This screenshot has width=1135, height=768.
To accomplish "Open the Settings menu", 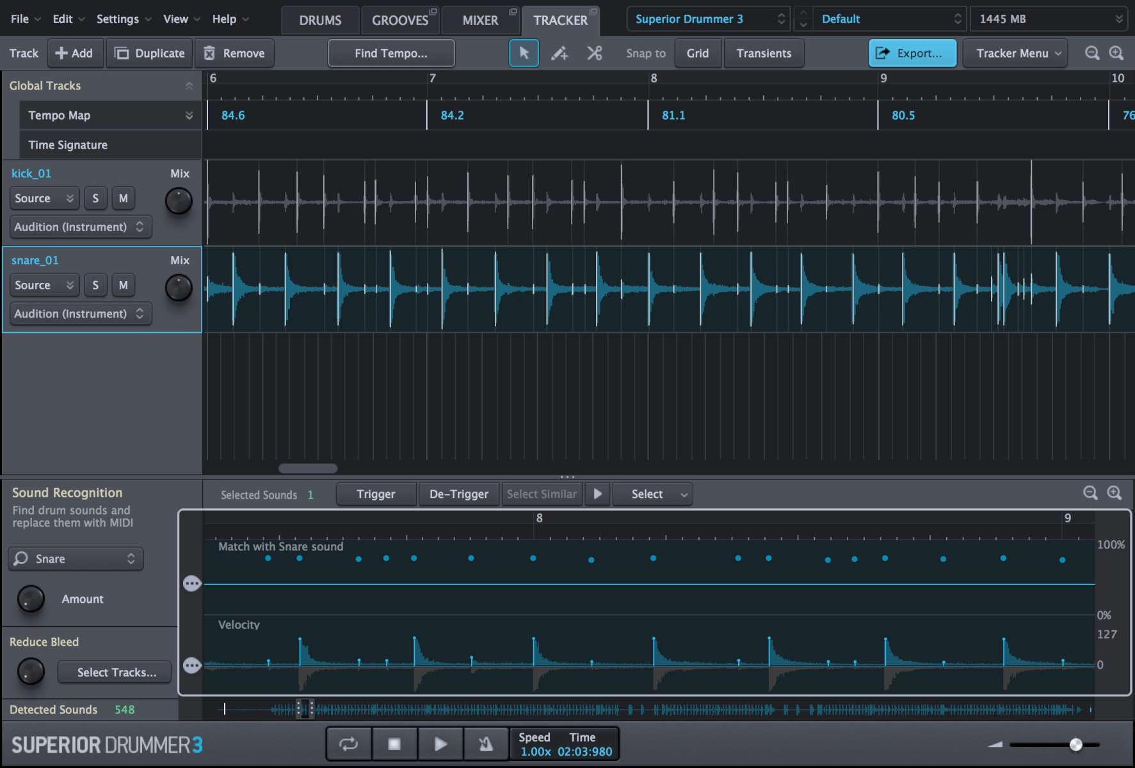I will 118,19.
